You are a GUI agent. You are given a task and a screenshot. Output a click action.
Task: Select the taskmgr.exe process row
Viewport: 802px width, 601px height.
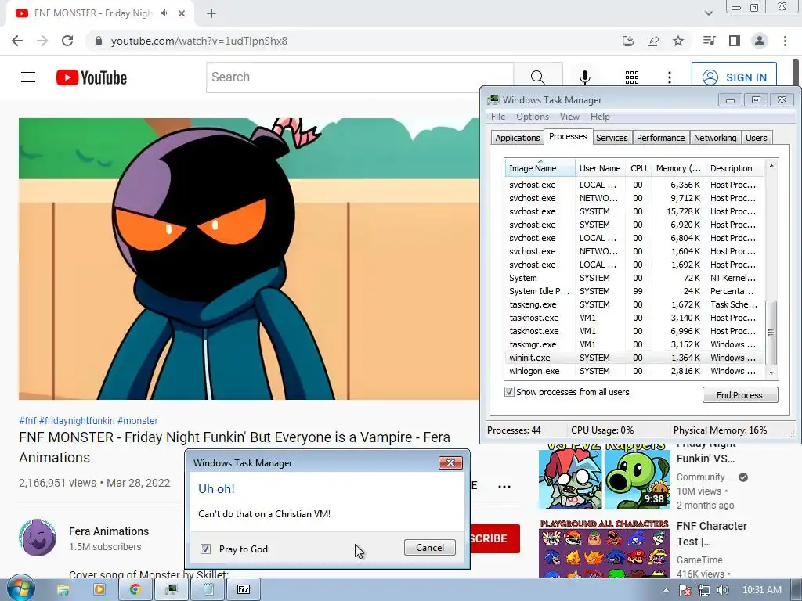coord(634,344)
